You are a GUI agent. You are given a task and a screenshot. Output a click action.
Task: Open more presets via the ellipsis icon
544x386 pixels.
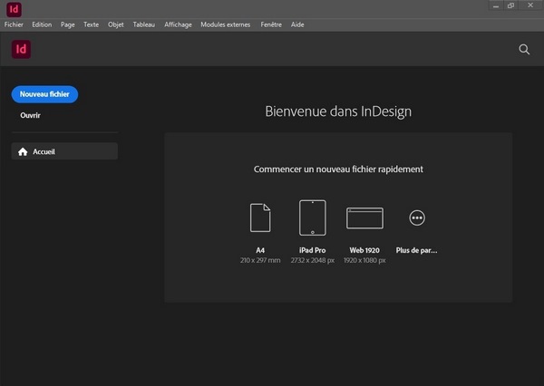pyautogui.click(x=417, y=217)
